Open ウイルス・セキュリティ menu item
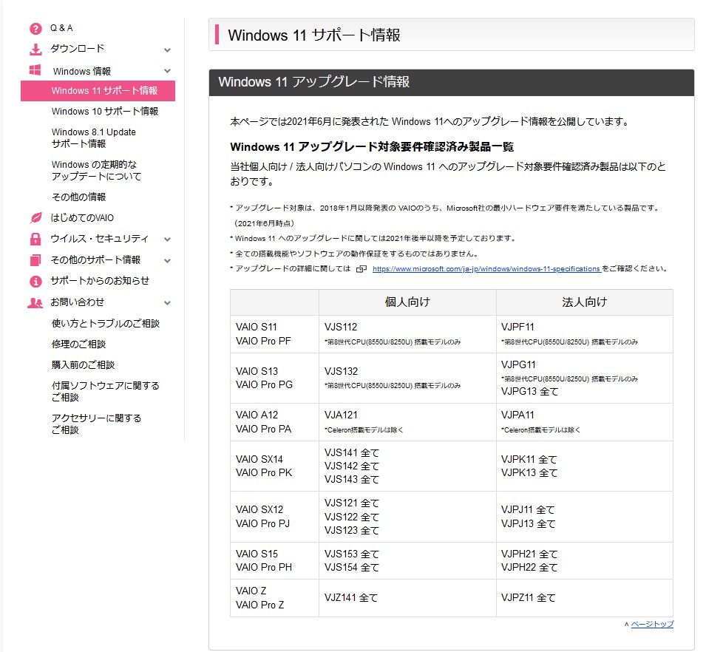The width and height of the screenshot is (706, 652). (x=100, y=239)
